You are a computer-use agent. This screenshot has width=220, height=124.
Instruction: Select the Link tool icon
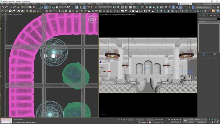coord(11,7)
